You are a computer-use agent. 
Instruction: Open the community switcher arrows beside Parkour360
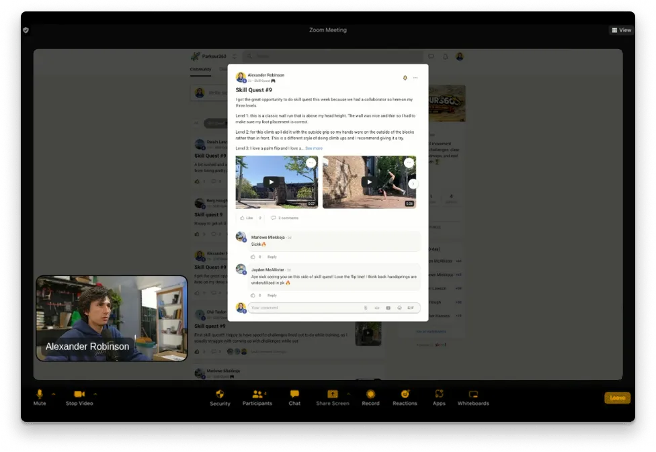tap(235, 56)
